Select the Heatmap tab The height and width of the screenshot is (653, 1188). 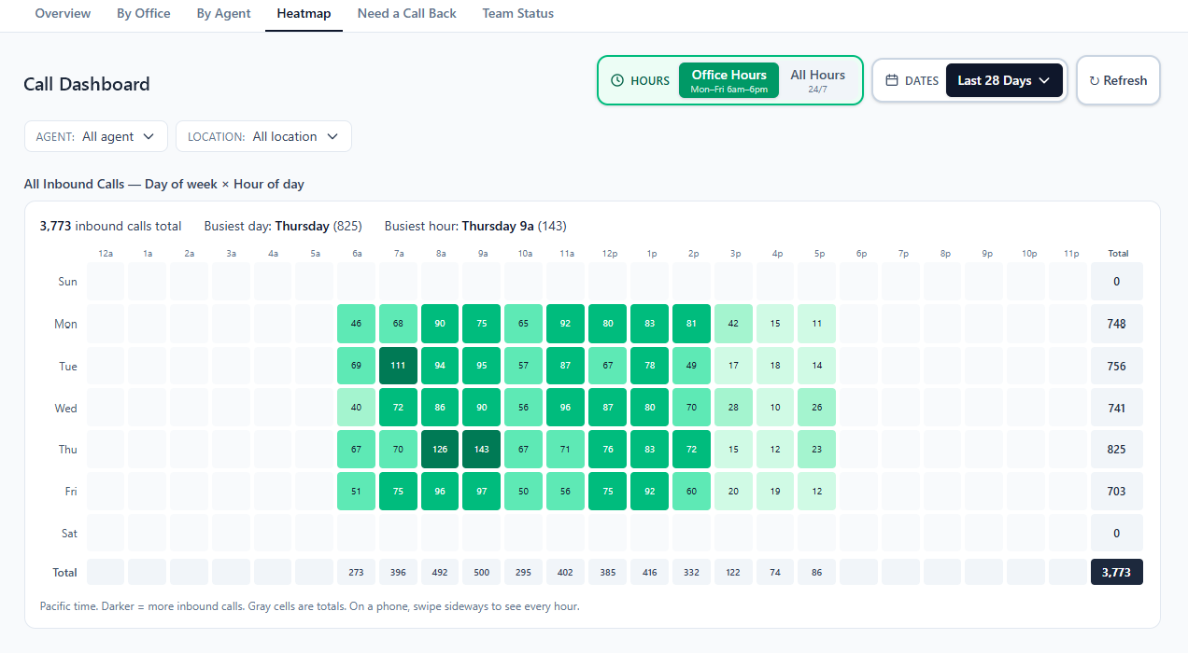304,13
